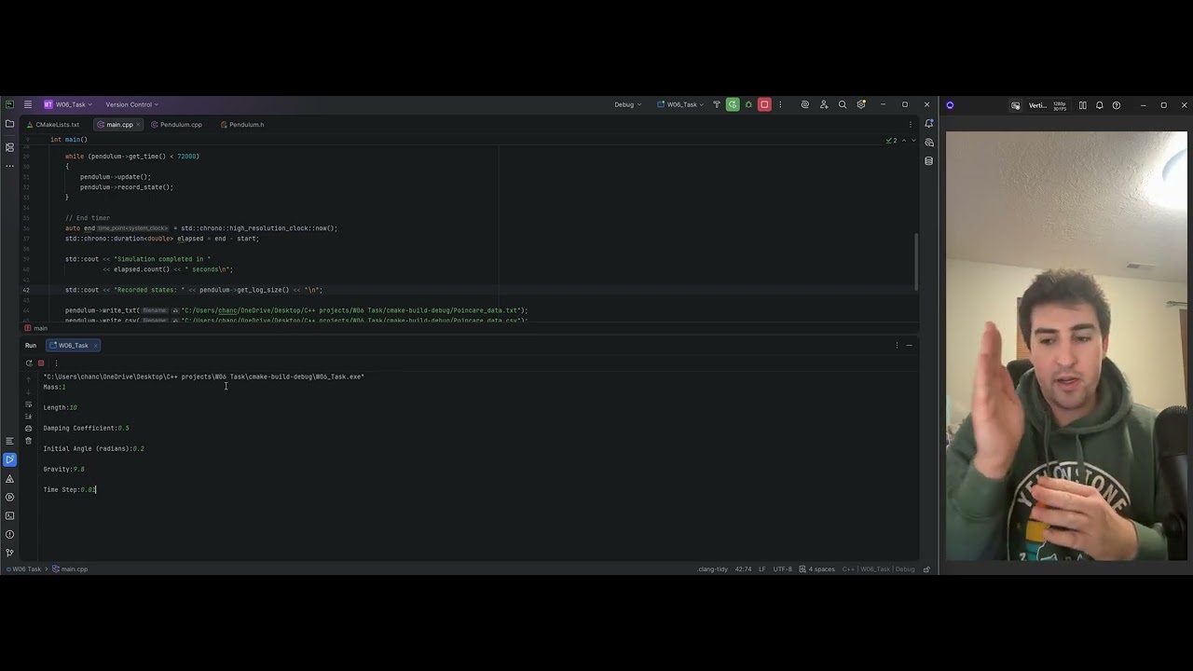Show more tool windows ellipsis on left sidebar
The image size is (1193, 671).
[x=9, y=166]
